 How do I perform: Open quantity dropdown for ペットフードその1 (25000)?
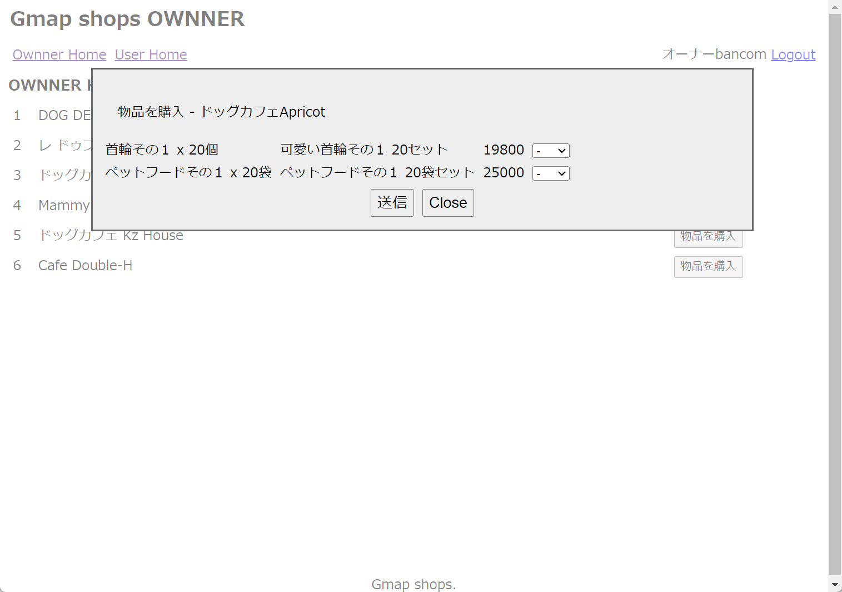(551, 173)
